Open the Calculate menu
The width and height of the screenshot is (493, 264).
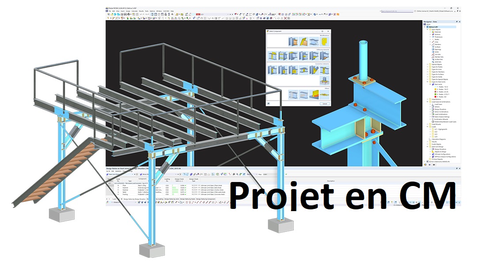135,10
